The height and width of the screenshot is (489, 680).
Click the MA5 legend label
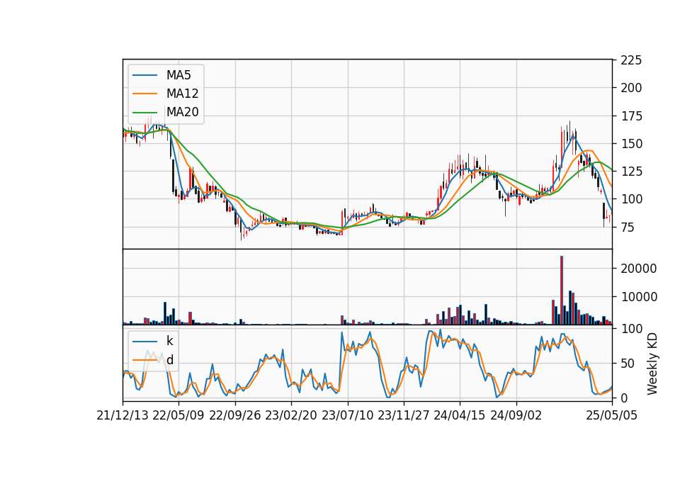pos(178,75)
